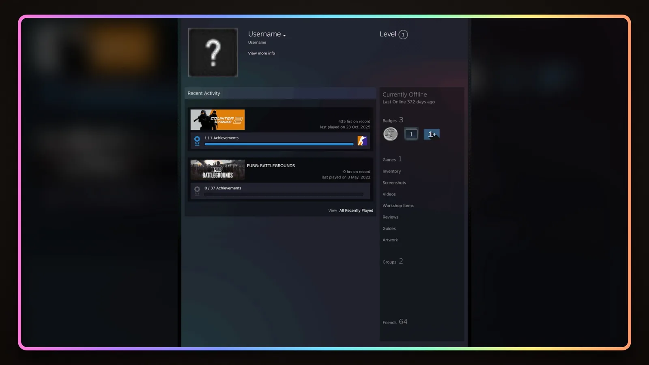Click the blue 1+ badge icon
Image resolution: width=649 pixels, height=365 pixels.
point(432,134)
